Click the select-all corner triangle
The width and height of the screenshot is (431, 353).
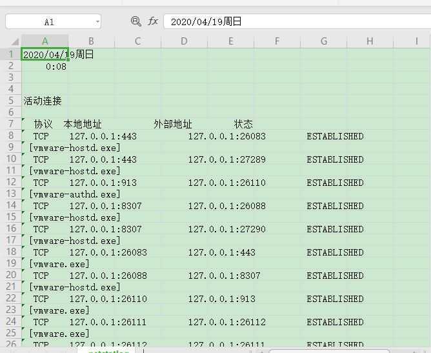coord(15,41)
